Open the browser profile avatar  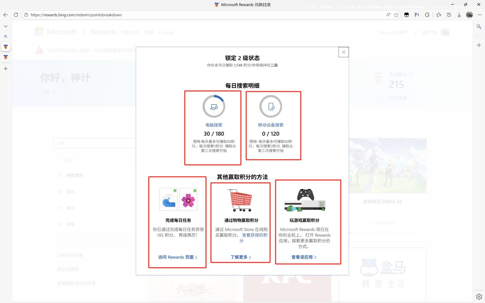click(469, 15)
